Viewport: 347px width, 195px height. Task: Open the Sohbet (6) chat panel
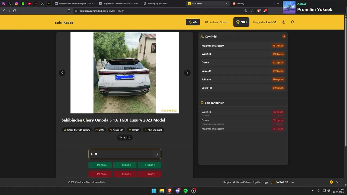pos(279,182)
